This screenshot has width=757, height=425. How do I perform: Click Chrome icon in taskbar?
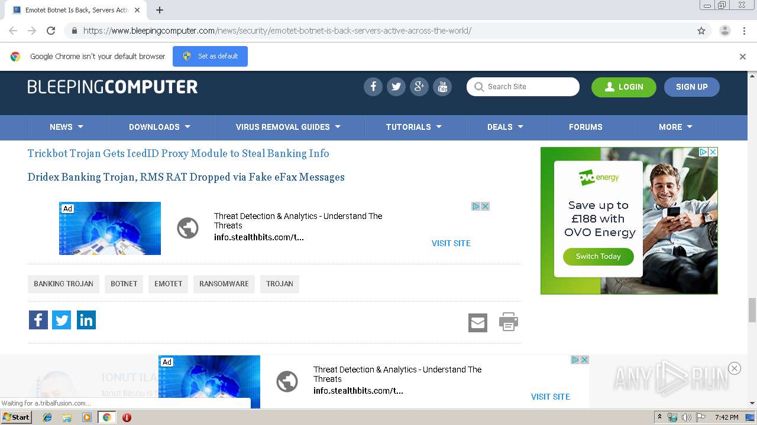(x=106, y=417)
